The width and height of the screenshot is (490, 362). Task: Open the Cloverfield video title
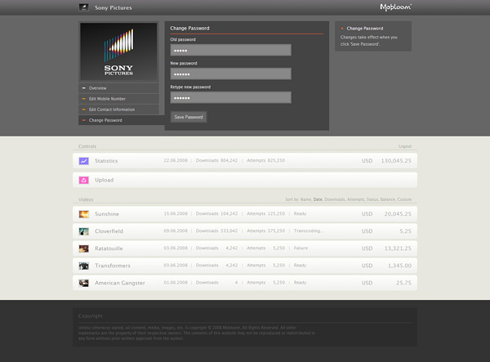109,231
